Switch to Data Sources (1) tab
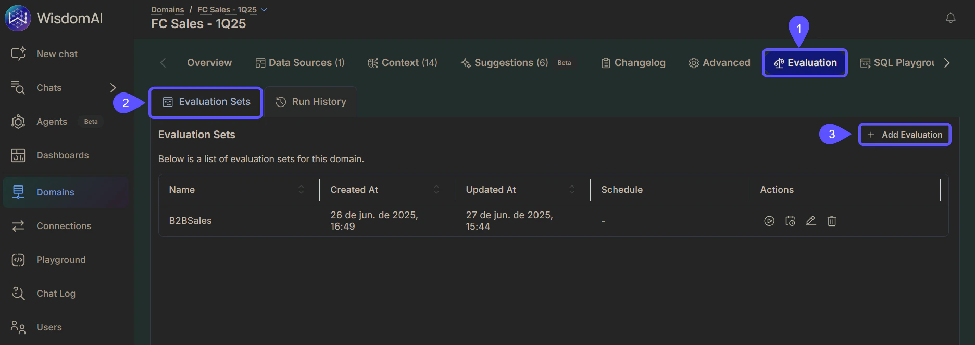Screen dimensions: 975x345 pos(300,63)
